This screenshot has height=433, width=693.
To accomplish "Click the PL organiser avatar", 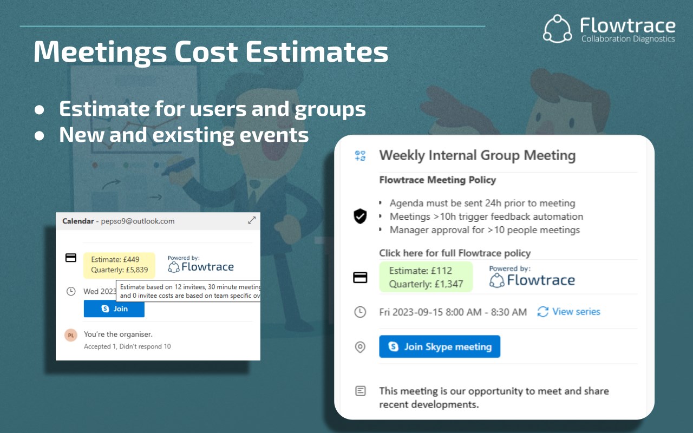I will [x=71, y=335].
